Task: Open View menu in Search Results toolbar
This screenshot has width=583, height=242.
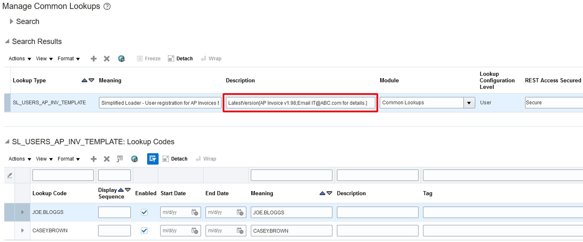Action: point(44,59)
